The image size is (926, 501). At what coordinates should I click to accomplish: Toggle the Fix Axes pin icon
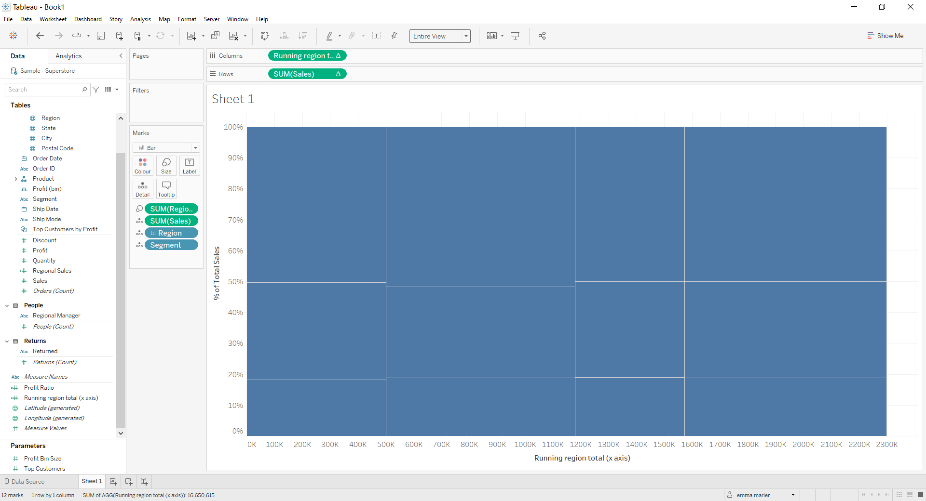point(394,36)
